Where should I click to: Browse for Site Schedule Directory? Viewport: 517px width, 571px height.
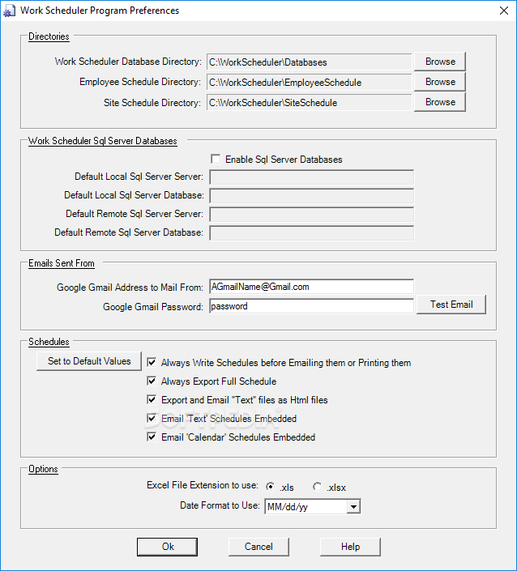pyautogui.click(x=440, y=102)
